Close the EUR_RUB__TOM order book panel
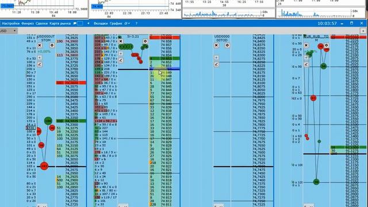Viewport: 368px width, 207px height. pos(306,45)
